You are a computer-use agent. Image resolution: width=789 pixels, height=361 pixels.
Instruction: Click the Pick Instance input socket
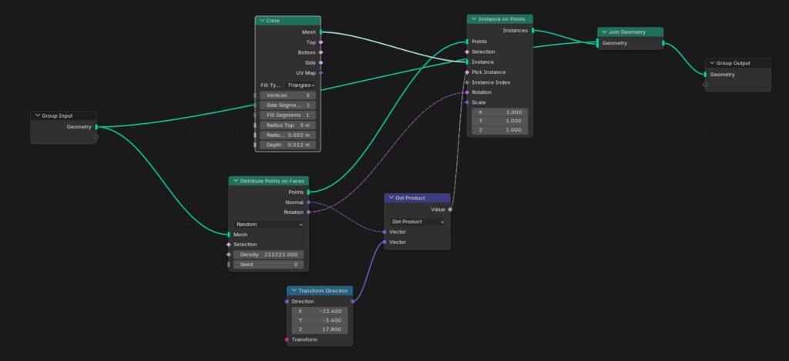tap(467, 72)
